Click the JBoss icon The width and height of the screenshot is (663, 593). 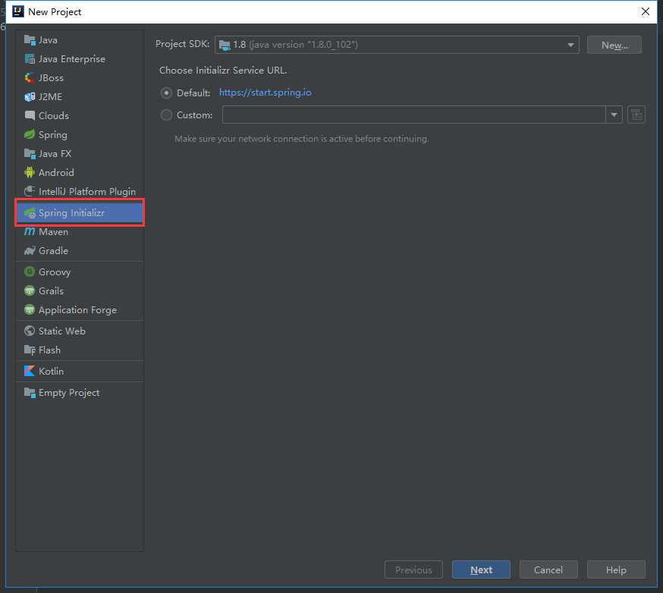[x=30, y=78]
